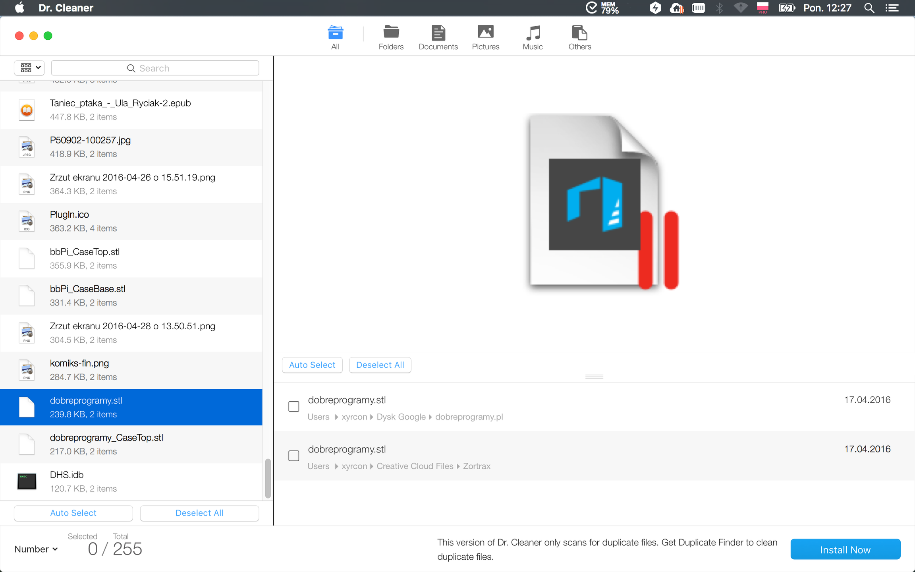Click PNG icon for Zrzut ekranu 2016-04-28
Viewport: 915px width, 572px height.
click(27, 333)
